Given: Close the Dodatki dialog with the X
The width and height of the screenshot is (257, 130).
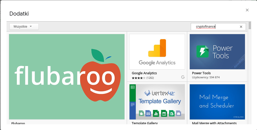Looking at the screenshot, I should pos(247,10).
